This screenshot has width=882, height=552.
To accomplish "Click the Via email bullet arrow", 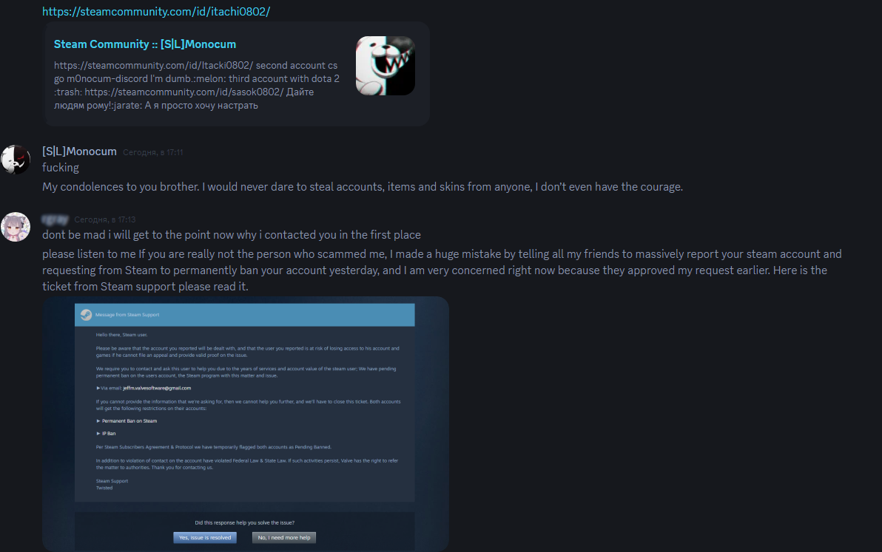I will pos(98,388).
